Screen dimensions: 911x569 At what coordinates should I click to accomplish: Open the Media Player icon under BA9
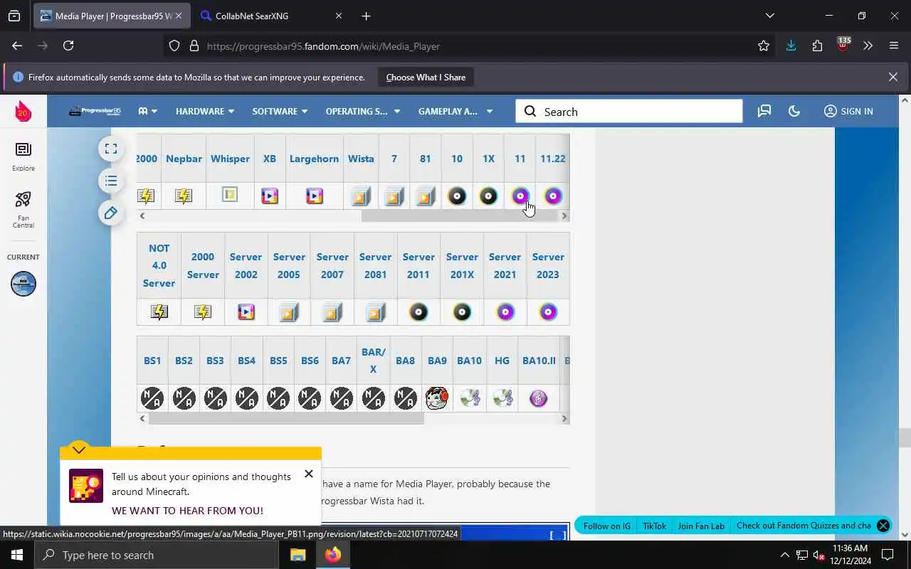(437, 398)
